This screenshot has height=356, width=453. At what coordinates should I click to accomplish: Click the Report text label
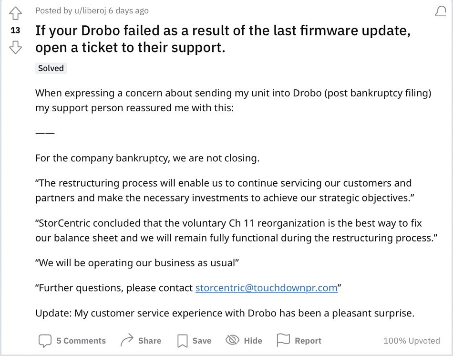coord(308,341)
